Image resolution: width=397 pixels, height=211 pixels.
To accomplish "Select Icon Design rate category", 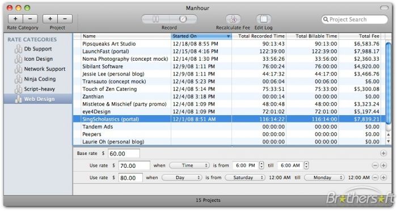I will (x=38, y=59).
